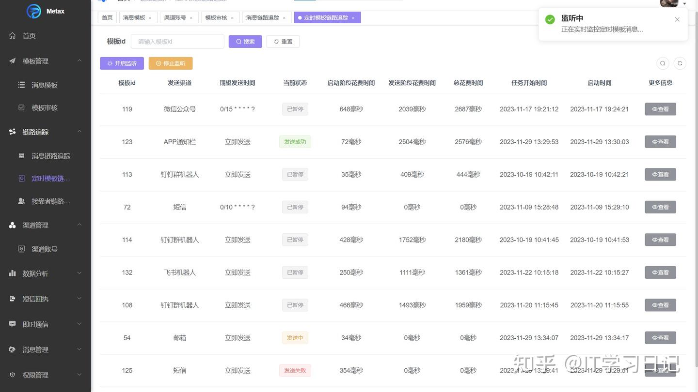
Task: Collapse the 链路追踪 menu chevron
Action: 79,132
